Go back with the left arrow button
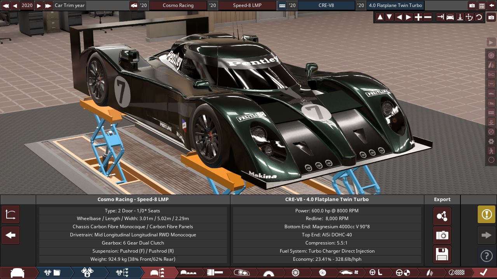The width and height of the screenshot is (497, 279). [10, 235]
